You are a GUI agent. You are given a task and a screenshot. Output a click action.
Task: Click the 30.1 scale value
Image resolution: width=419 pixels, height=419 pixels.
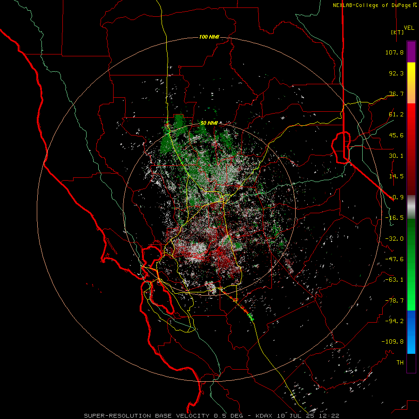396,156
